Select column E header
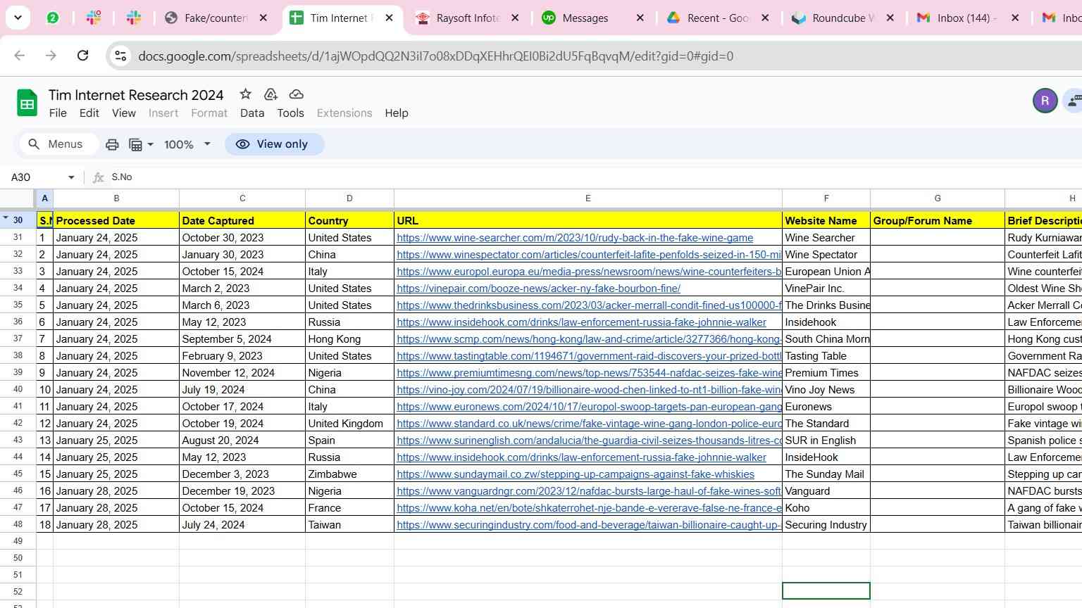1082x608 pixels. tap(587, 198)
